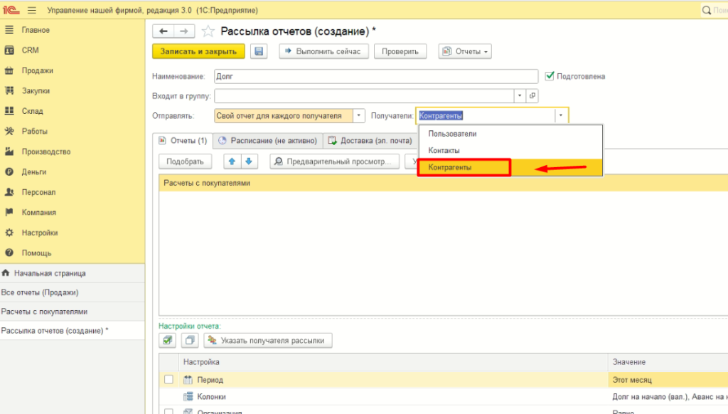Viewport: 728px width, 414px height.
Task: Go to Начальная страница
Action: (73, 273)
